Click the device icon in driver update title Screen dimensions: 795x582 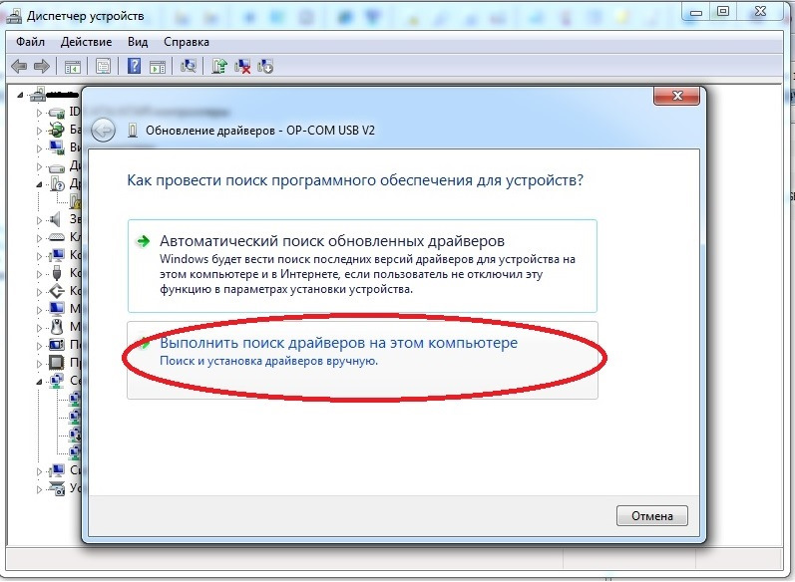click(133, 131)
